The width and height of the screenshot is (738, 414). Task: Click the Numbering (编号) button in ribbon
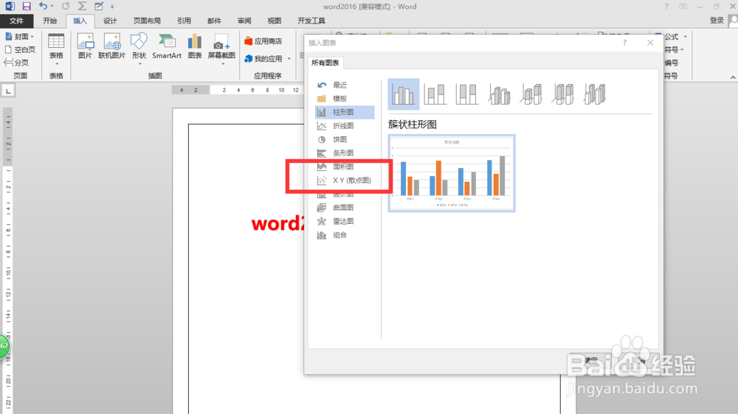tap(671, 63)
